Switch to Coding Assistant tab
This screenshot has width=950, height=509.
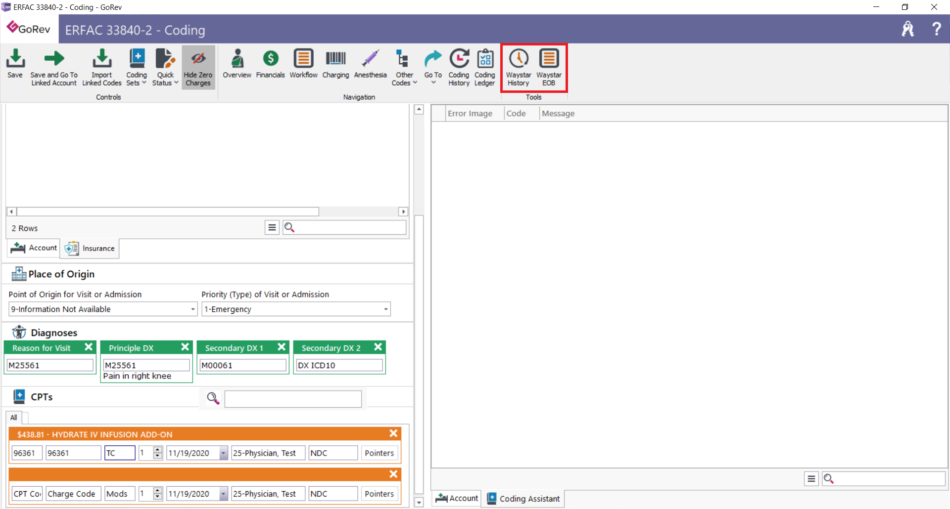(x=523, y=499)
